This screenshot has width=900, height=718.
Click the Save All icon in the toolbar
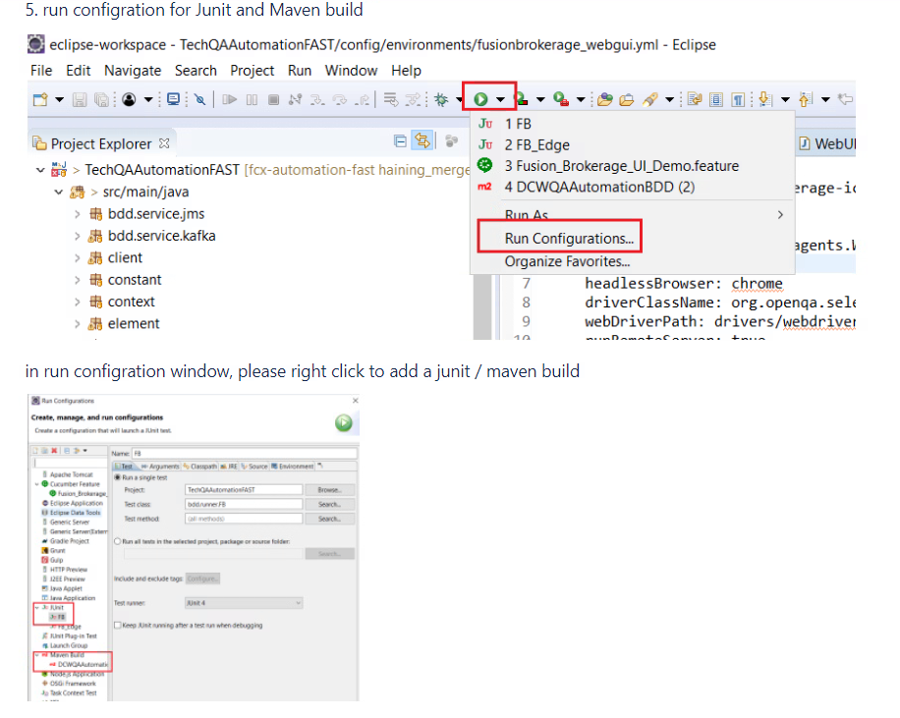[101, 100]
